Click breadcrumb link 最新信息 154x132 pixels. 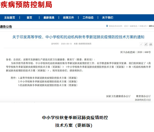tap(134, 26)
